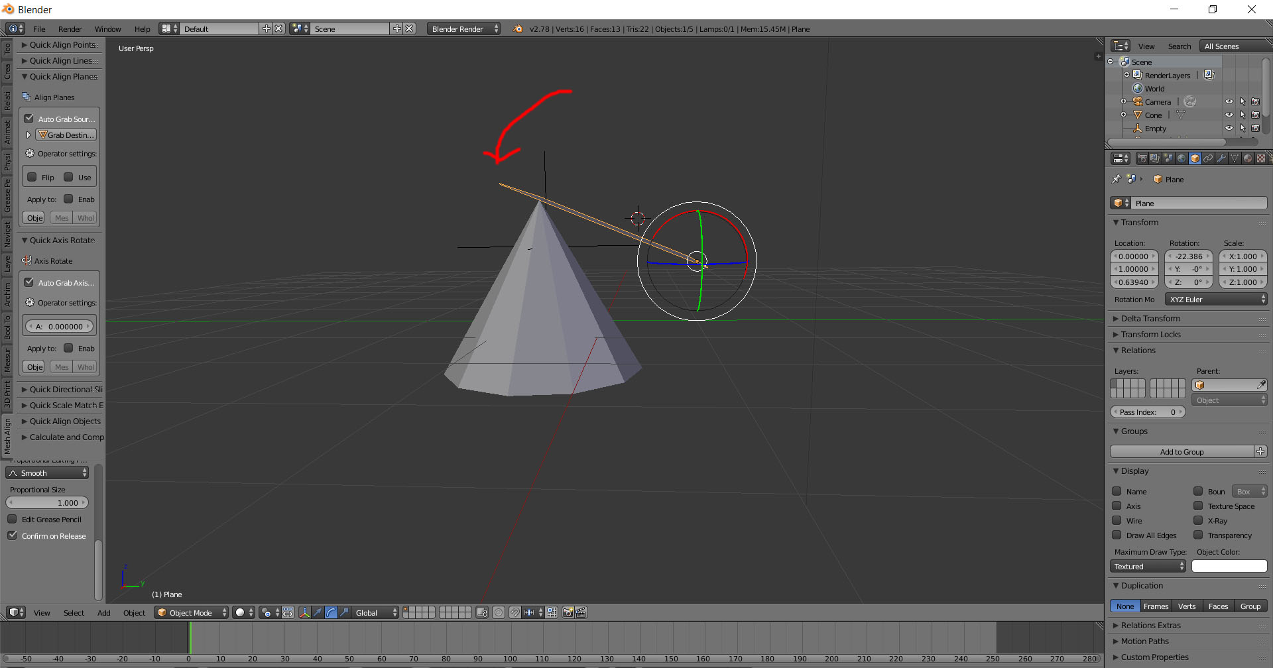Viewport: 1273px width, 668px height.
Task: Click the parent object eyedropper icon
Action: point(1261,385)
